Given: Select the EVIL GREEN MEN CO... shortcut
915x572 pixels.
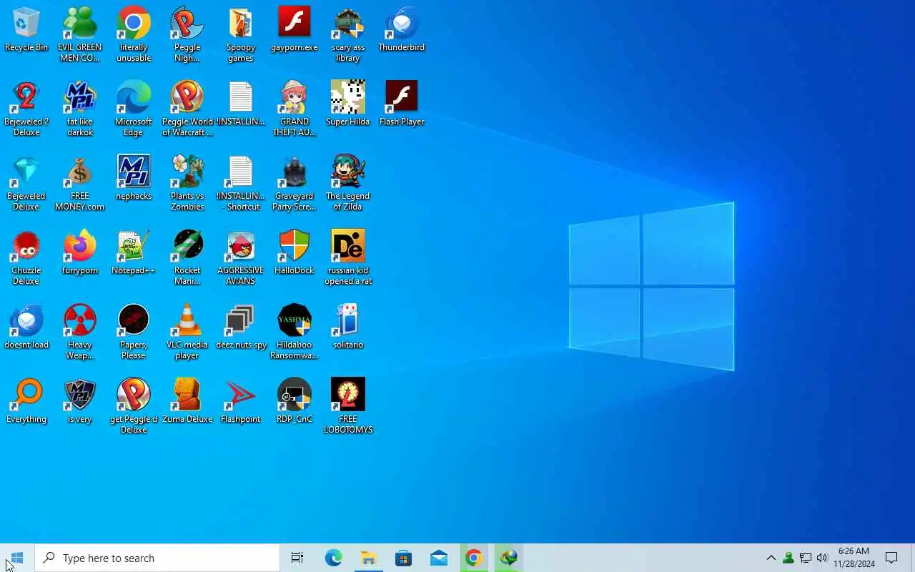Looking at the screenshot, I should click(80, 35).
